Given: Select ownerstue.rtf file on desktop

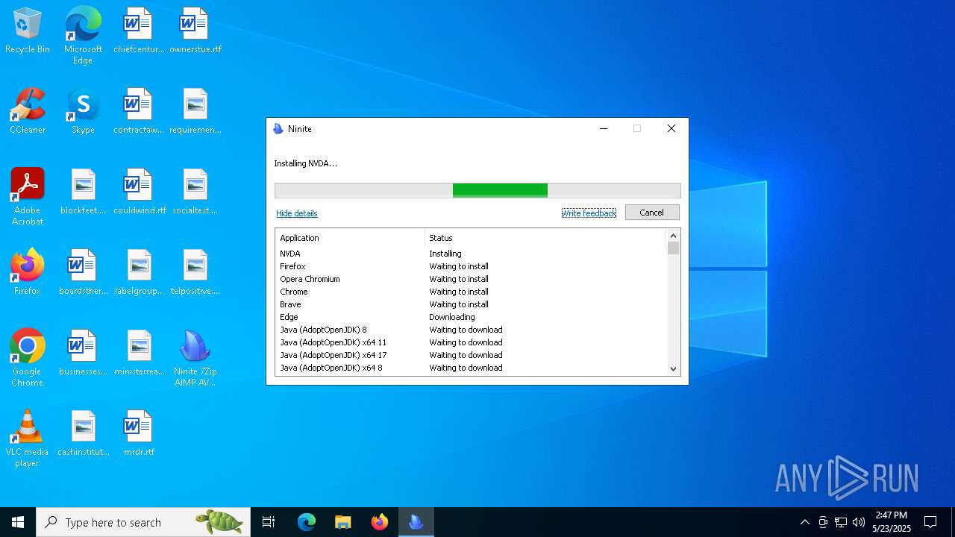Looking at the screenshot, I should (x=195, y=31).
